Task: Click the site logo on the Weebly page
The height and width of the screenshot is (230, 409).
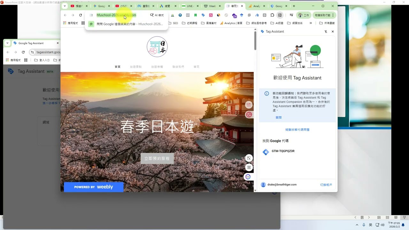Action: (x=157, y=47)
